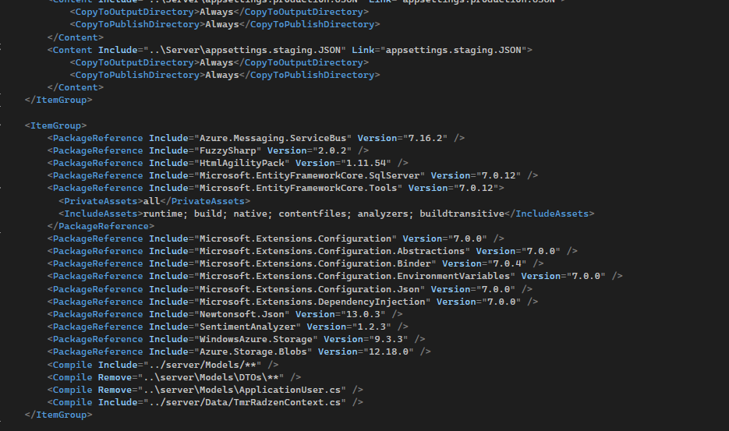The image size is (729, 431).
Task: Click the "SentimentAnalyzer" package name
Action: point(247,327)
